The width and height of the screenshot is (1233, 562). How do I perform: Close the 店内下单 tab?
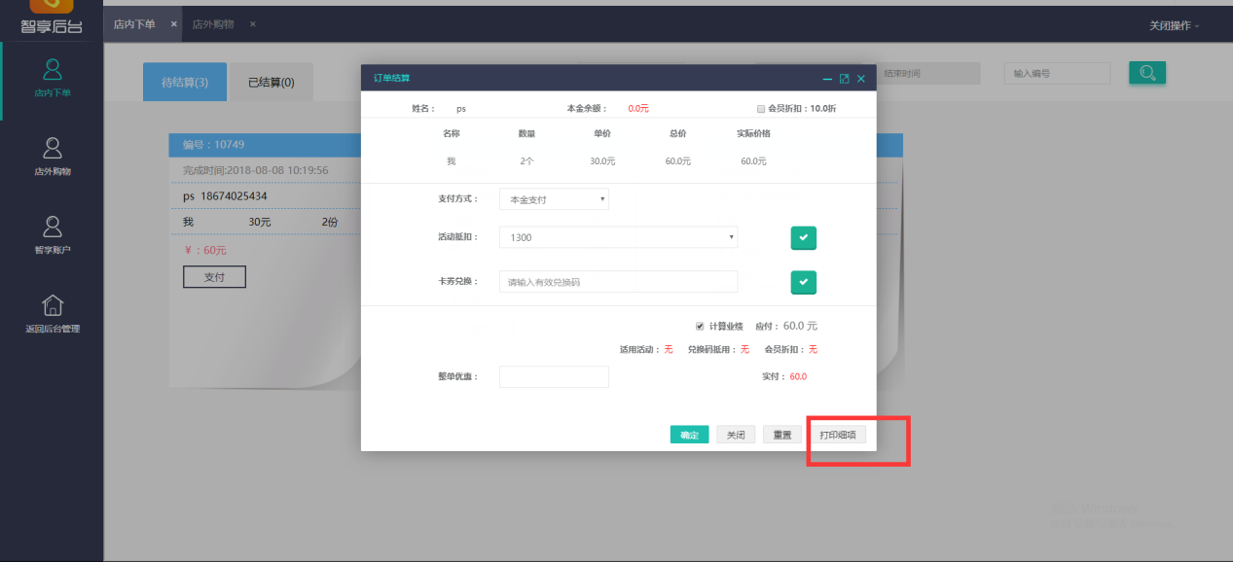[x=174, y=24]
